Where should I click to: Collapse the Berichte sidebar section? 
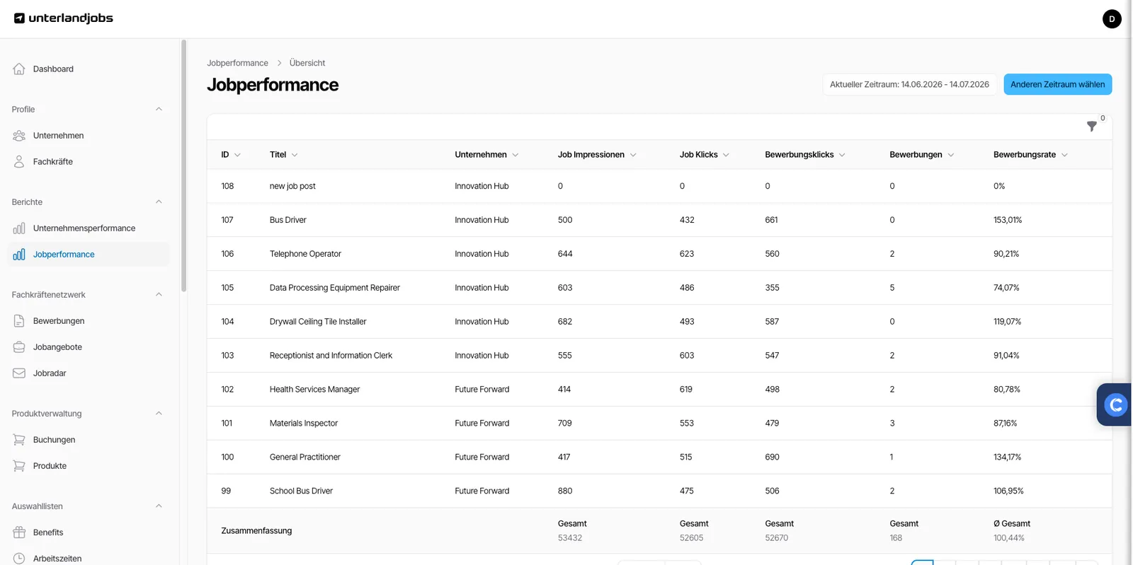159,202
